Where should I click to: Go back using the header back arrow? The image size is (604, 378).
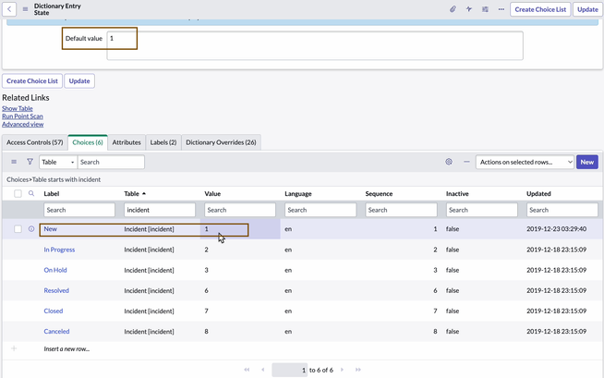pyautogui.click(x=9, y=9)
